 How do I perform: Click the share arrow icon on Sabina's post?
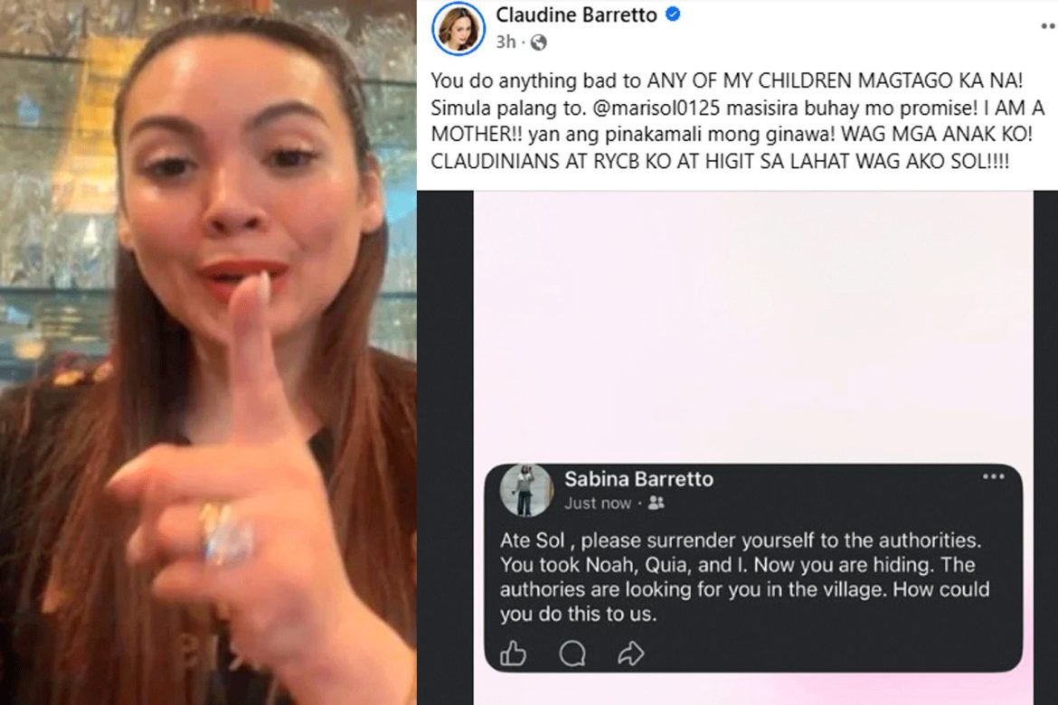(631, 653)
